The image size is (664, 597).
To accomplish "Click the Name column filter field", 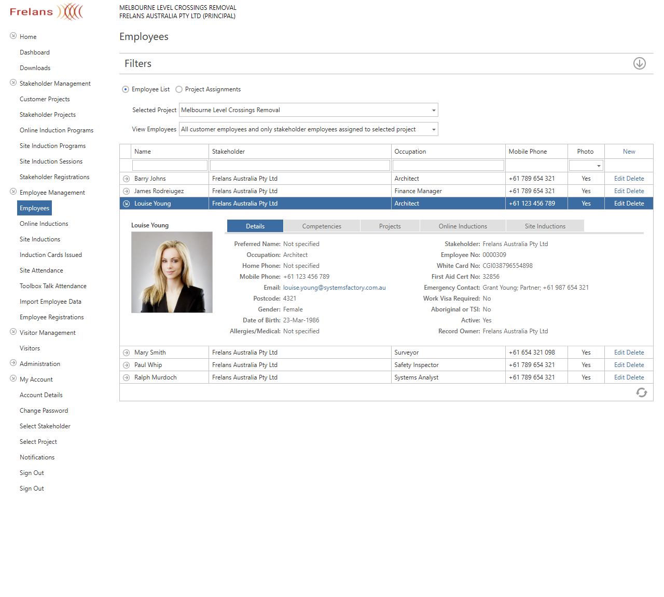I will [x=170, y=166].
